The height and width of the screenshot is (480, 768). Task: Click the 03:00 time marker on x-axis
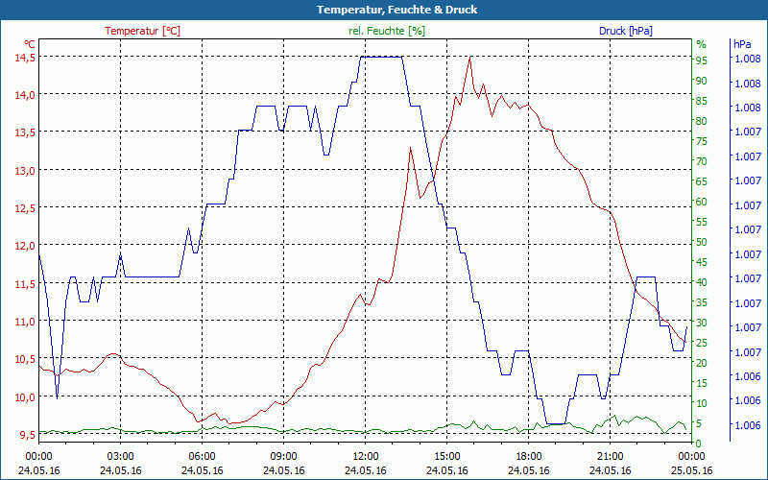click(120, 456)
